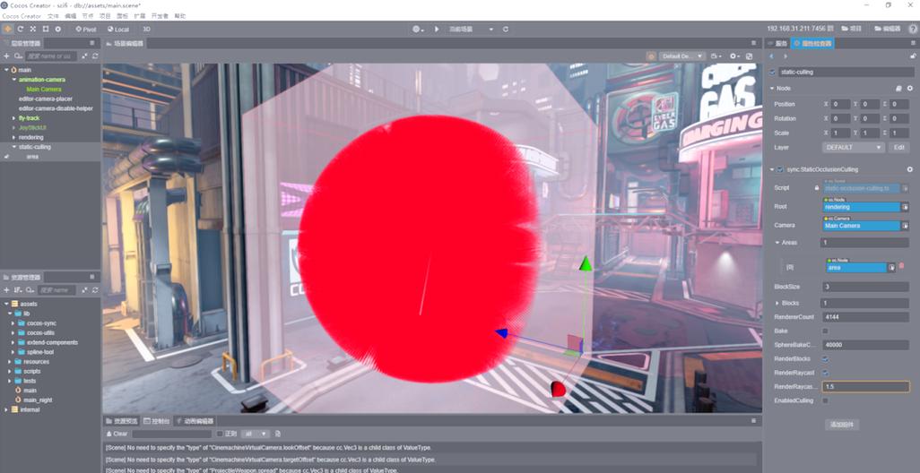This screenshot has width=920, height=473.
Task: Toggle Pivot gizmo position mode
Action: coord(86,29)
